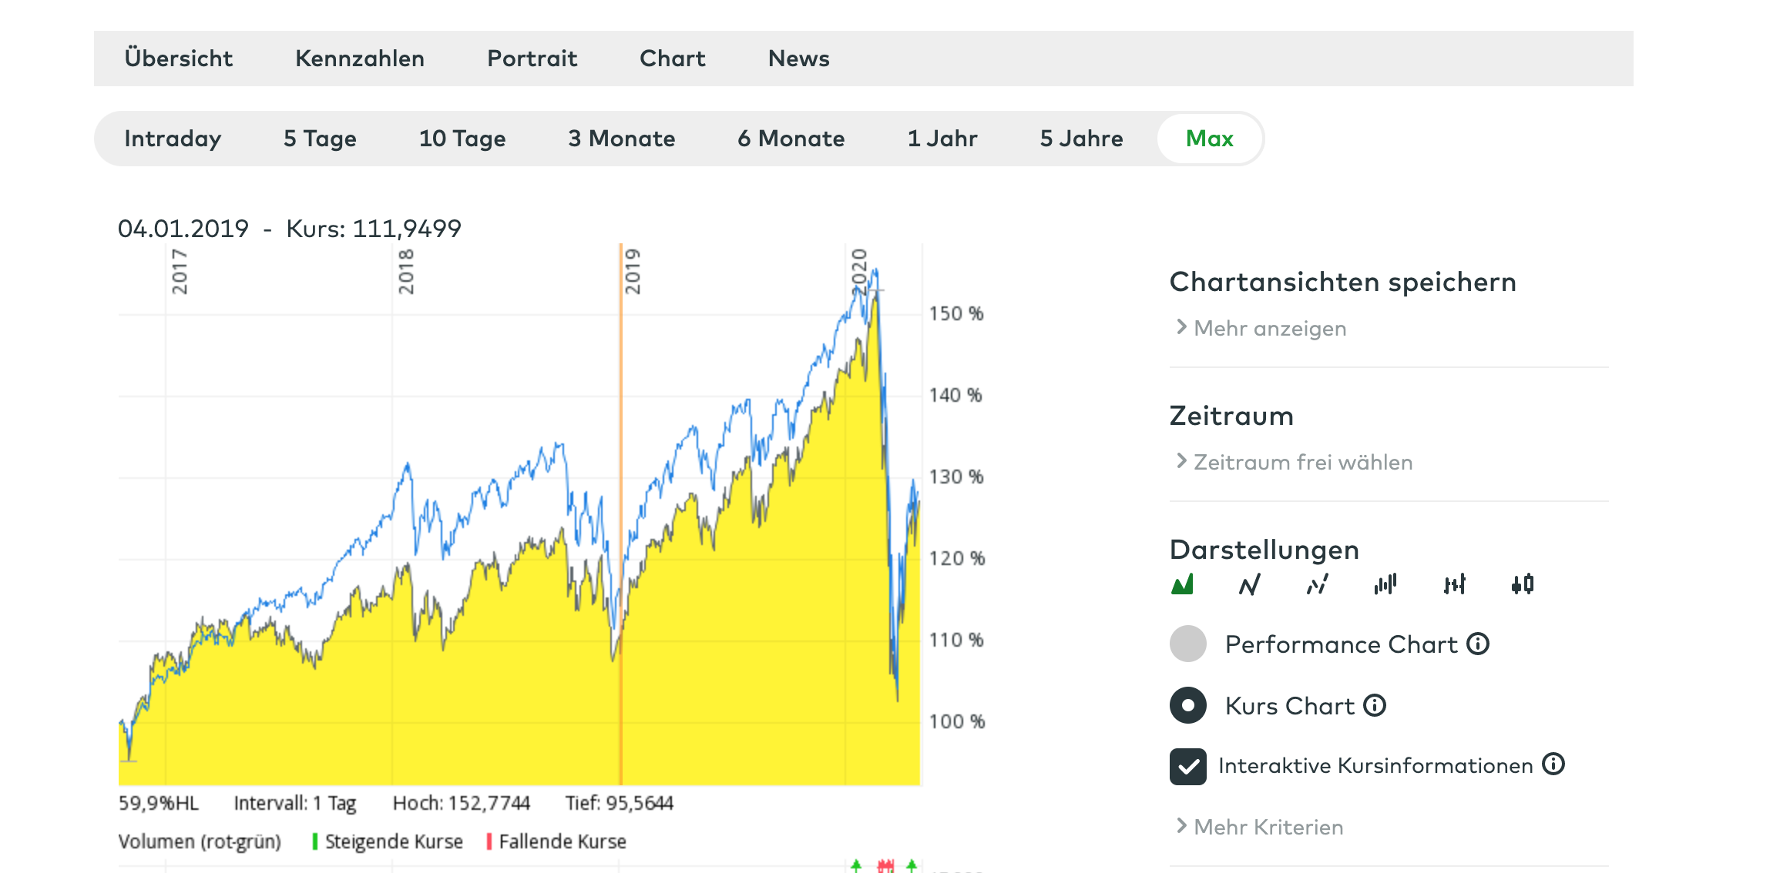1780x873 pixels.
Task: Select the dotted line chart display icon
Action: (1318, 584)
